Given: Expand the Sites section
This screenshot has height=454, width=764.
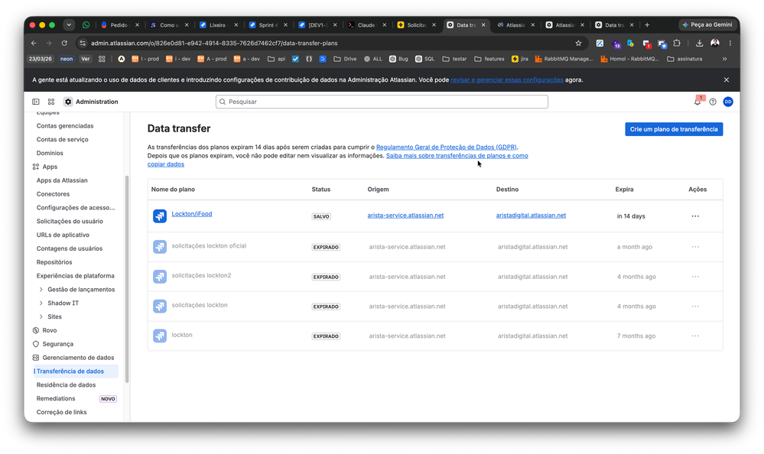Looking at the screenshot, I should [x=41, y=316].
